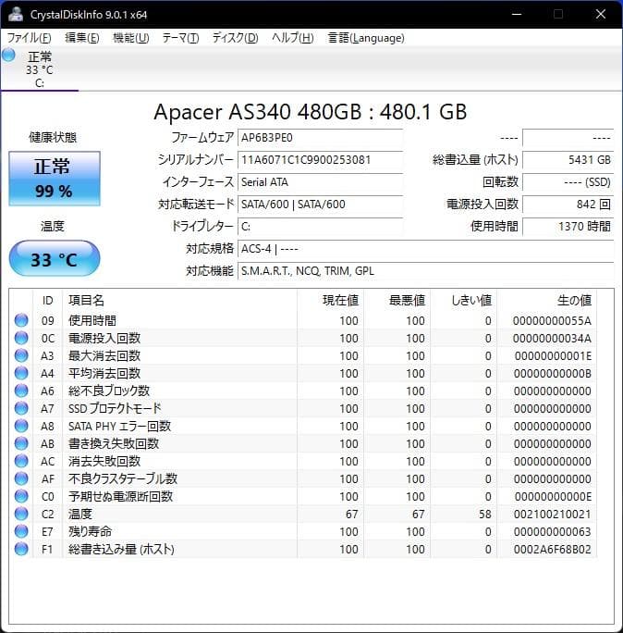Click status orb for A6 総不良ブロック数 row
The width and height of the screenshot is (623, 633).
pyautogui.click(x=21, y=391)
